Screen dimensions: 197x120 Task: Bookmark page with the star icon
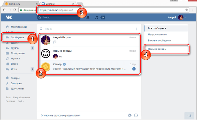click(186, 10)
